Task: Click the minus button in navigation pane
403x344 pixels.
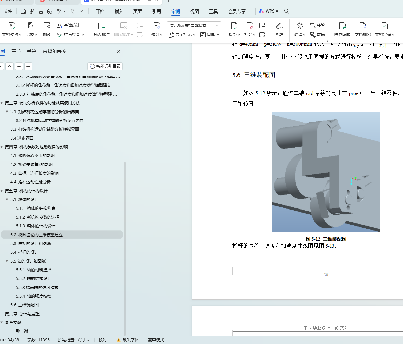Action: (x=28, y=66)
